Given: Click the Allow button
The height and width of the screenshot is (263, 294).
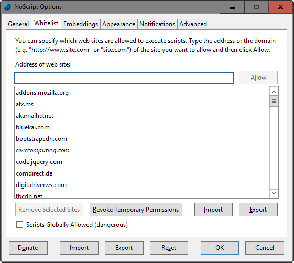Looking at the screenshot, I should click(x=258, y=78).
